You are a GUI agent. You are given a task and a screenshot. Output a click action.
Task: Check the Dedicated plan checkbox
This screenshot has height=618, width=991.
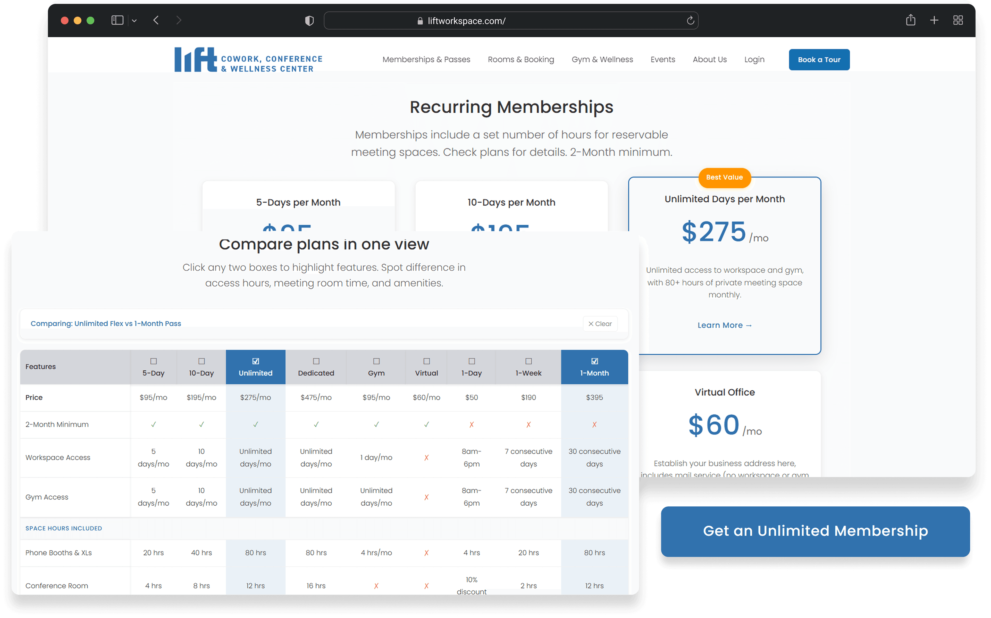pyautogui.click(x=316, y=361)
